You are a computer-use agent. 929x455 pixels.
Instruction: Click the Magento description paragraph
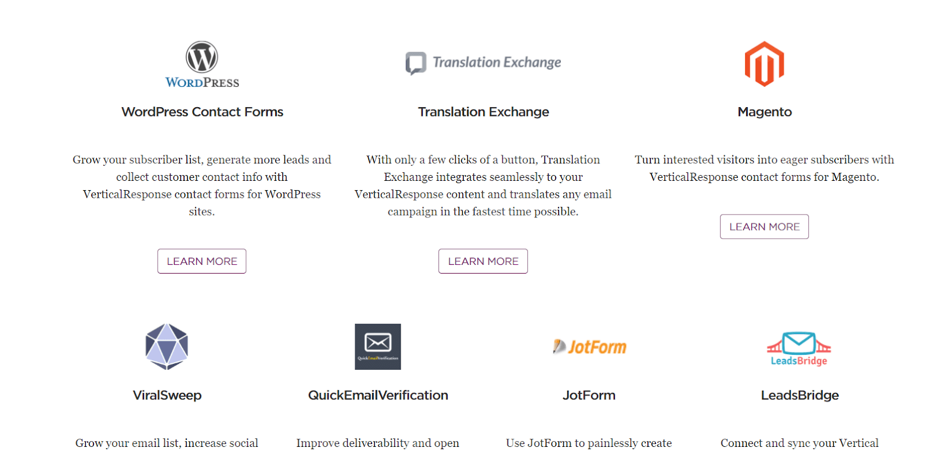pos(764,168)
